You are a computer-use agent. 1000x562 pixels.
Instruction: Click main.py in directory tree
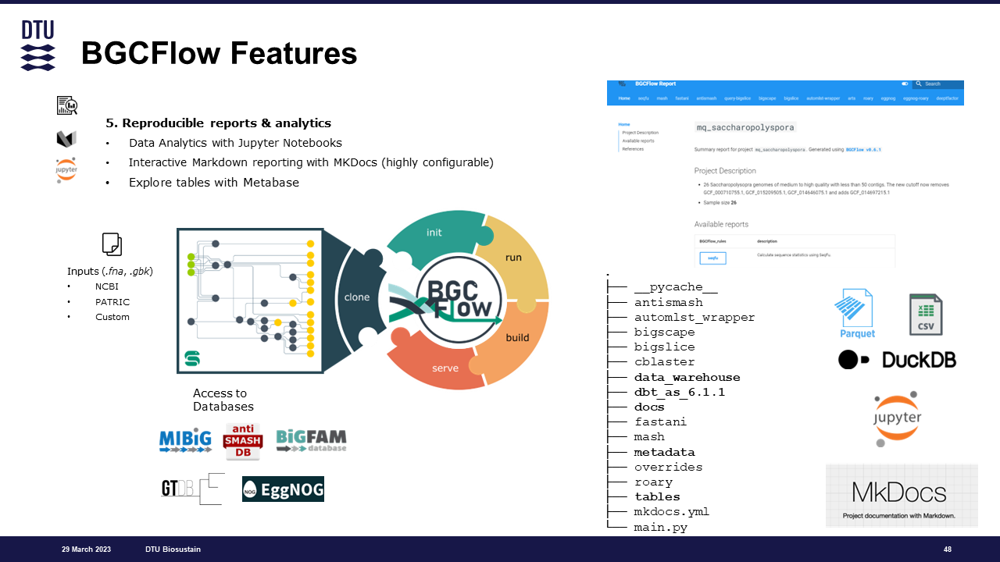[x=661, y=527]
